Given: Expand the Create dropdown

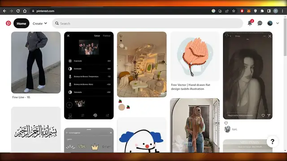Looking at the screenshot, I should pyautogui.click(x=40, y=23).
